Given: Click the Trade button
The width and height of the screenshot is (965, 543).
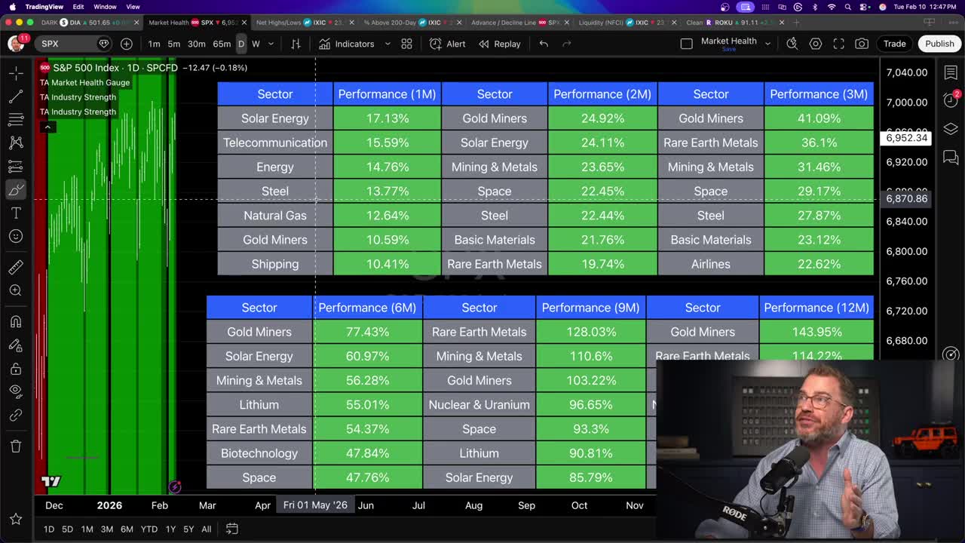Looking at the screenshot, I should tap(894, 43).
